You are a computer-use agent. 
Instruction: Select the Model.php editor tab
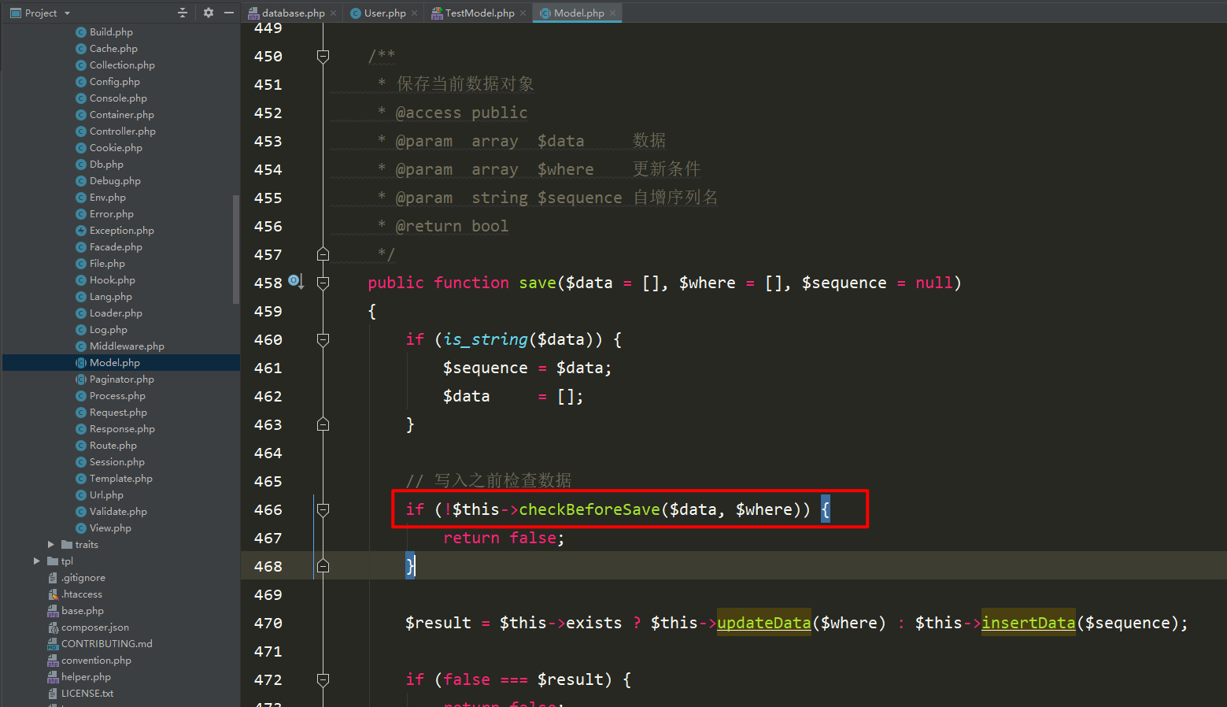click(578, 13)
